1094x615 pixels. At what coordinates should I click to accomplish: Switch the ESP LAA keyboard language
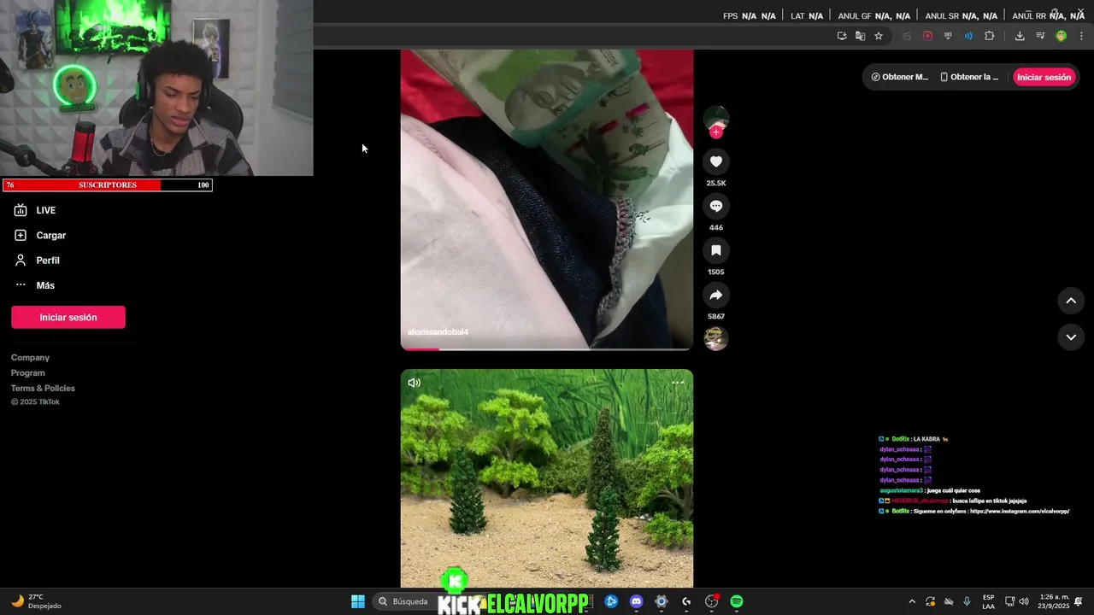pyautogui.click(x=988, y=601)
